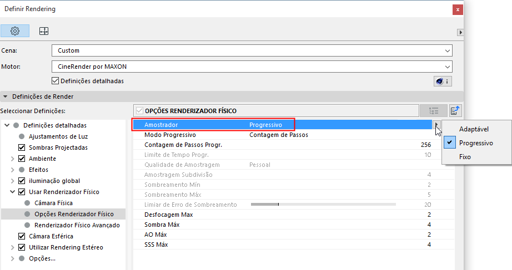This screenshot has width=512, height=270.
Task: Click the Contagem de Passos value
Action: click(279, 135)
